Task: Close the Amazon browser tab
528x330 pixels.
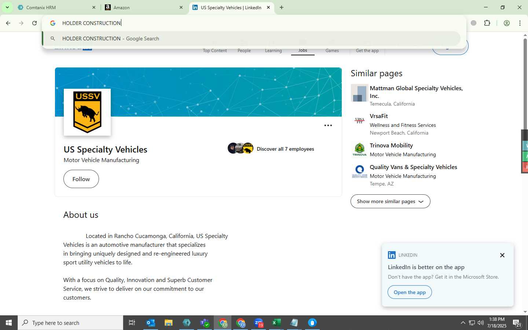Action: click(181, 7)
